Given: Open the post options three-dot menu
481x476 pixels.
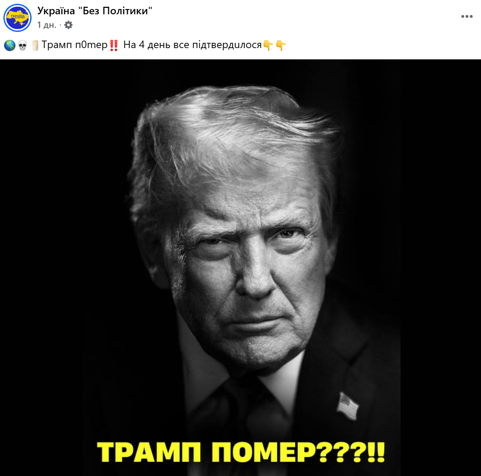Looking at the screenshot, I should click(467, 17).
